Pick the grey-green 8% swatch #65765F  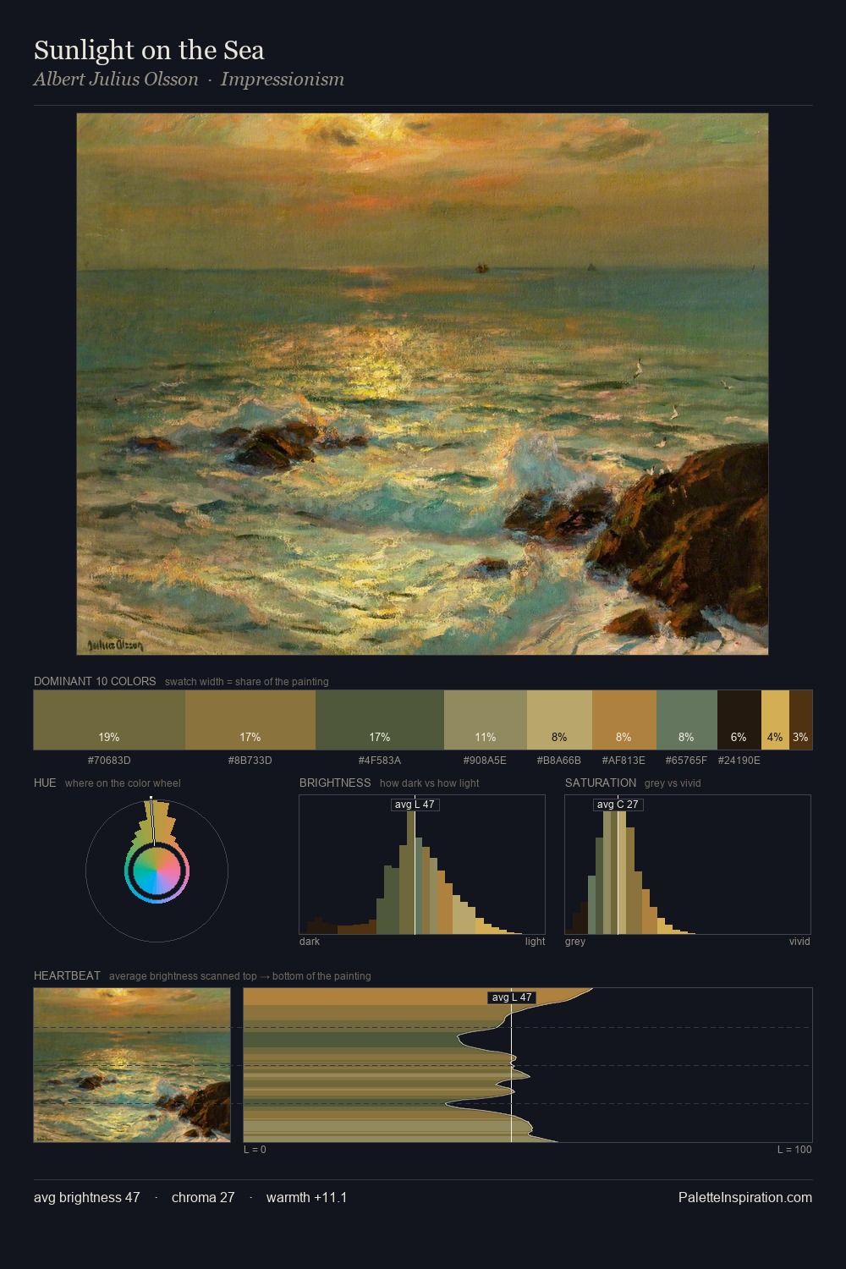click(687, 720)
